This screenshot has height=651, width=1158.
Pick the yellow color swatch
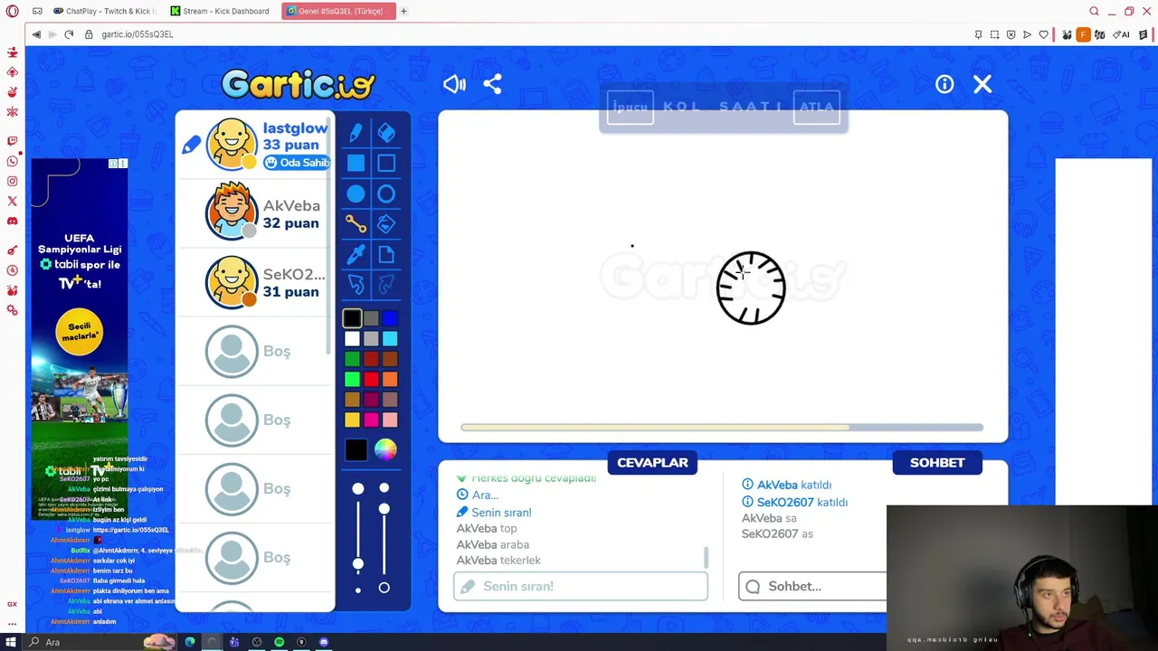pos(352,420)
